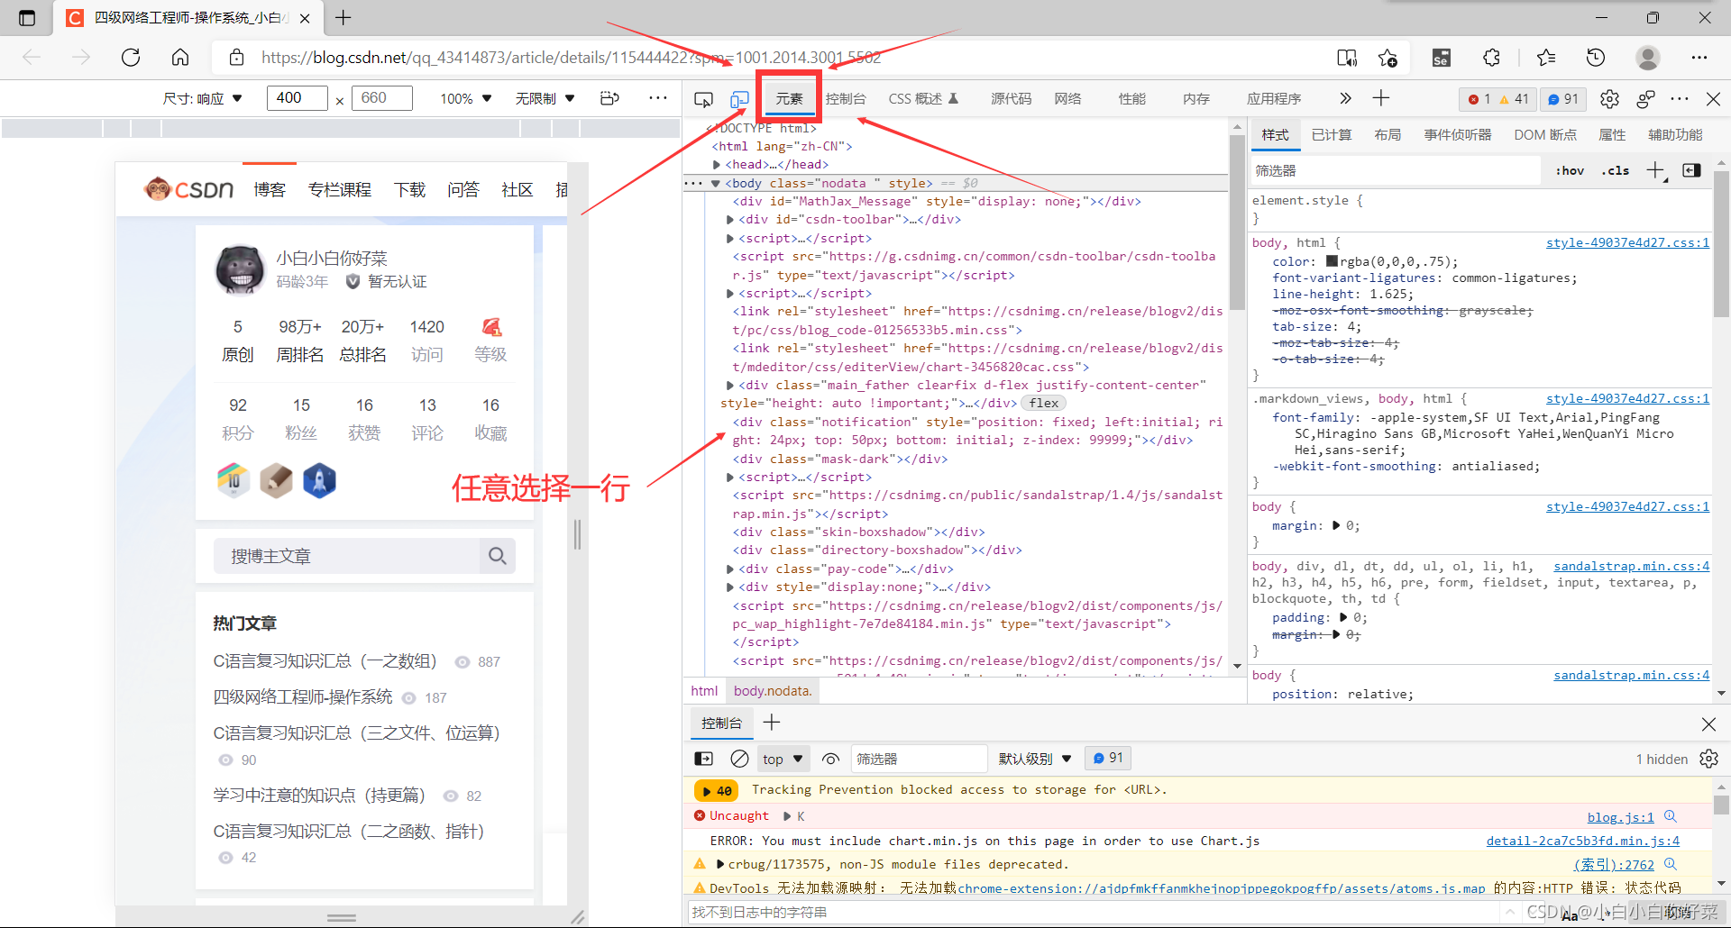
Task: Open the 网络 tab
Action: pyautogui.click(x=1067, y=98)
